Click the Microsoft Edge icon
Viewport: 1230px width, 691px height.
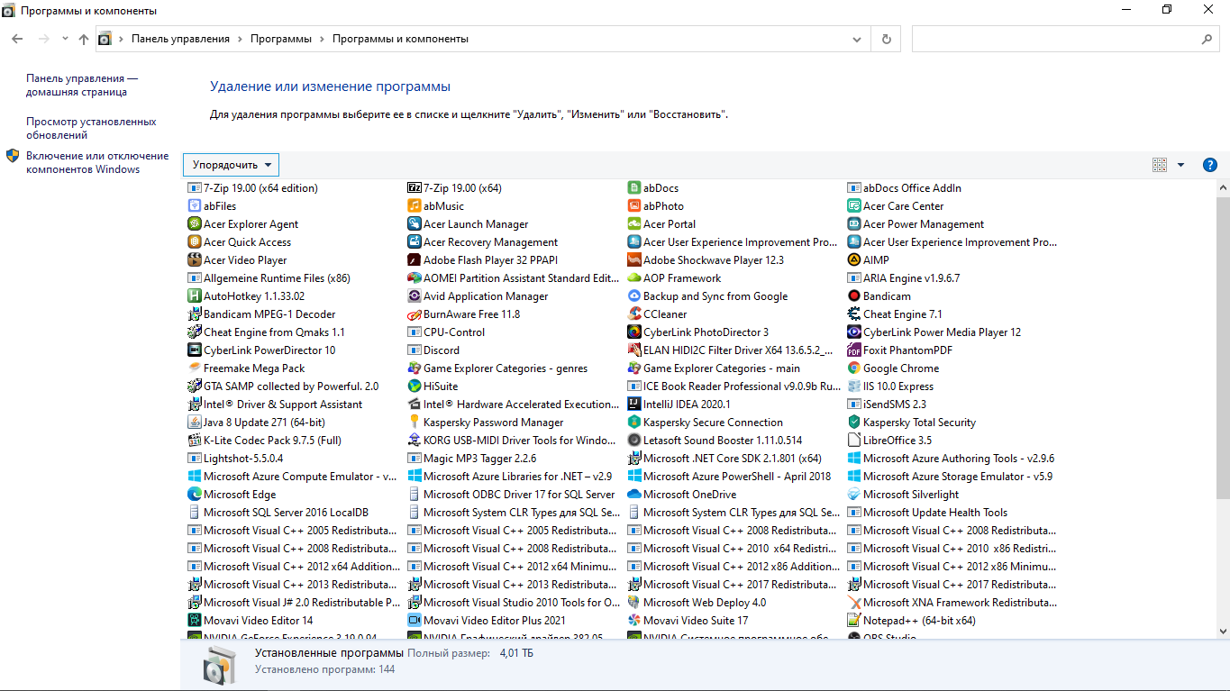point(195,495)
